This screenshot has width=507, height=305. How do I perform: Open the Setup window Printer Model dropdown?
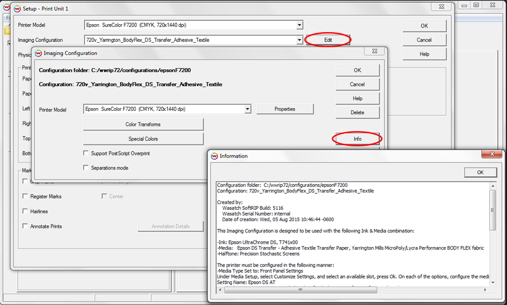[x=300, y=25]
